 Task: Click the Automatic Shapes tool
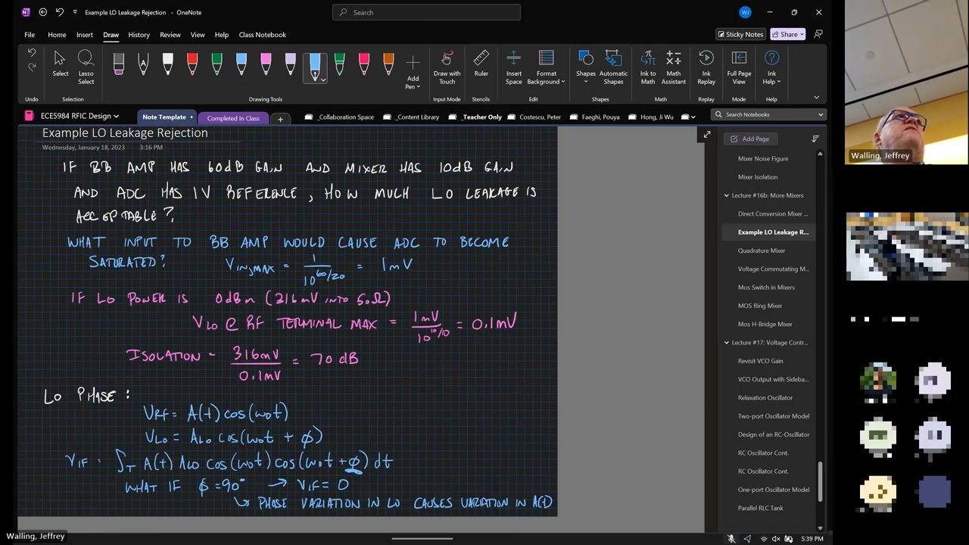tap(613, 67)
